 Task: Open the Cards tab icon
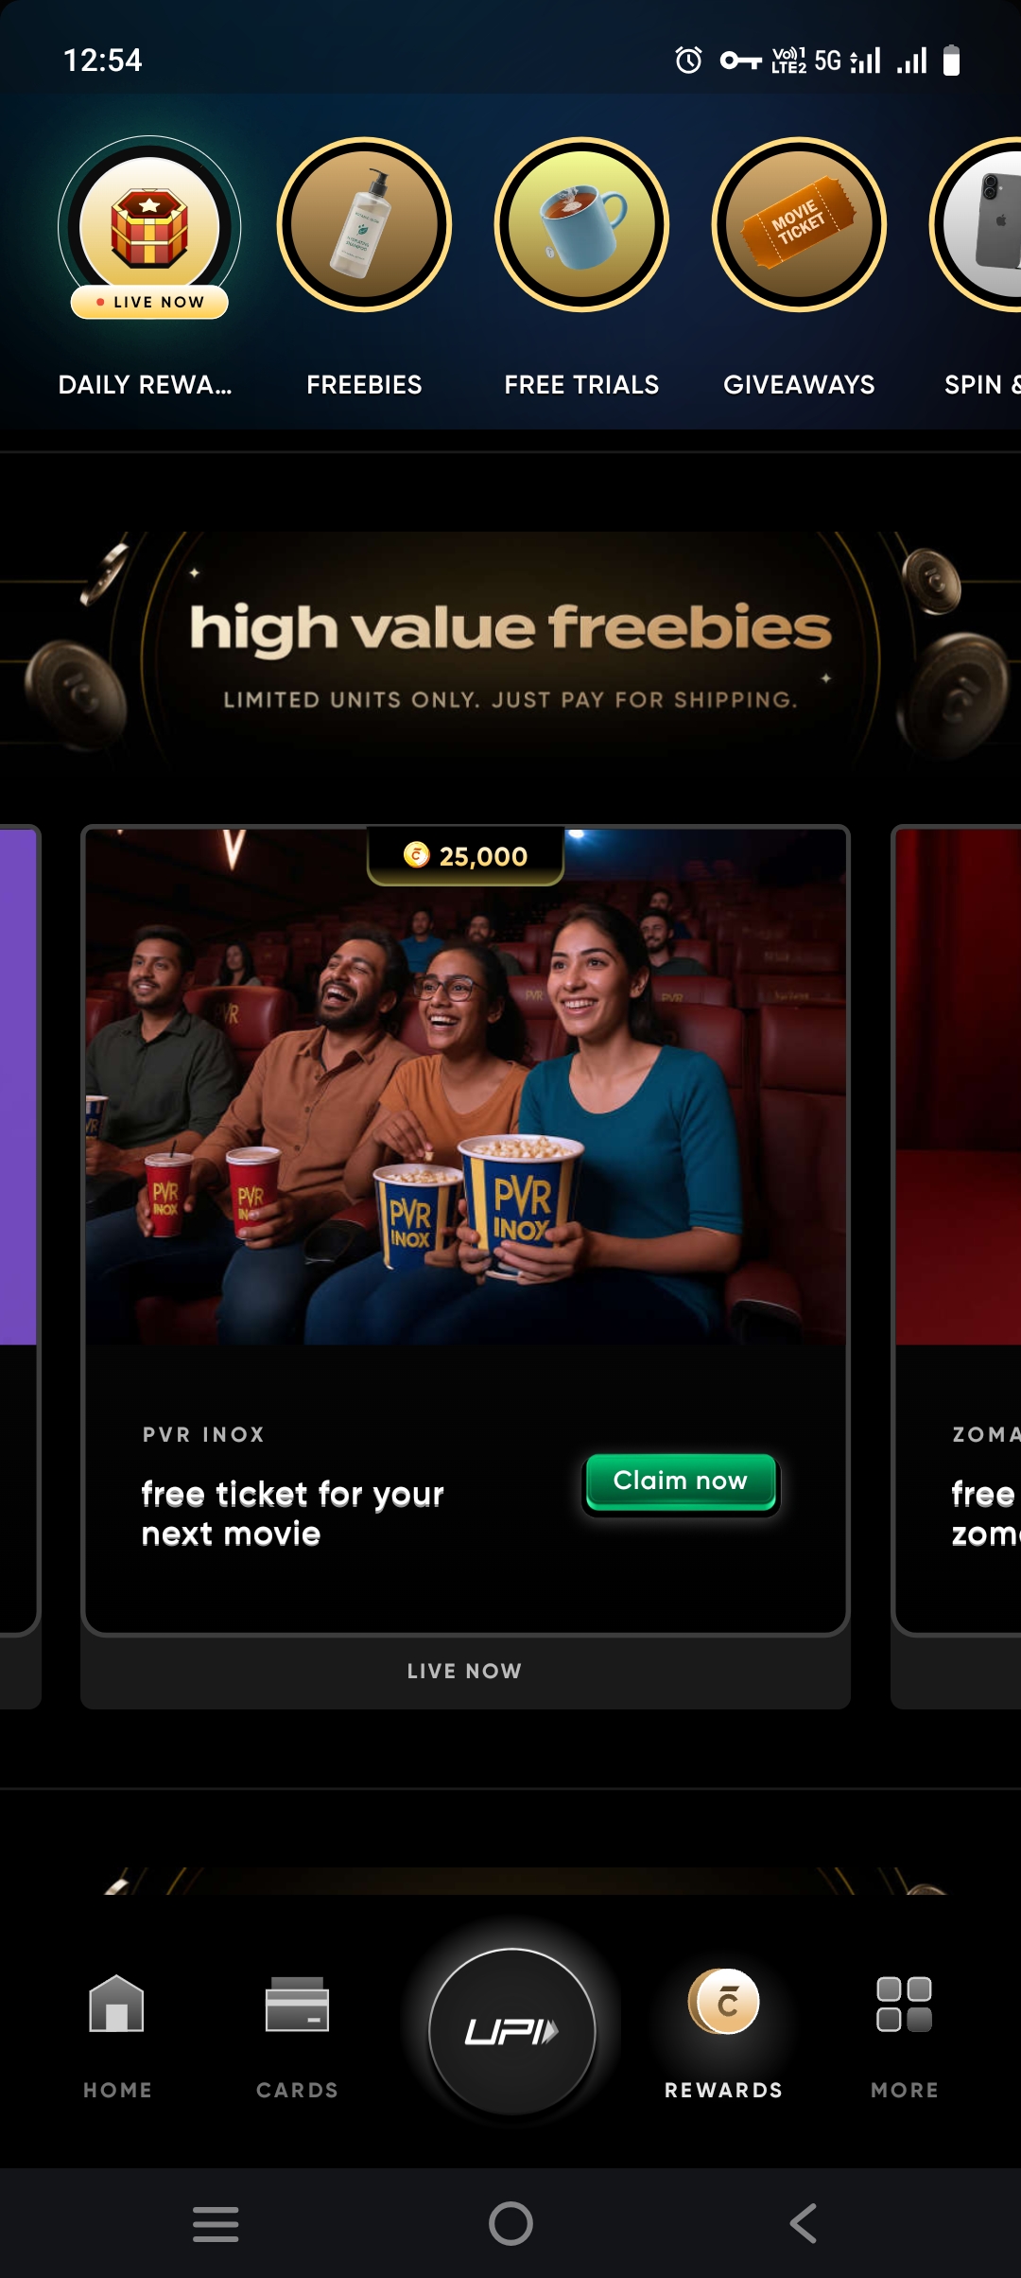click(297, 2004)
